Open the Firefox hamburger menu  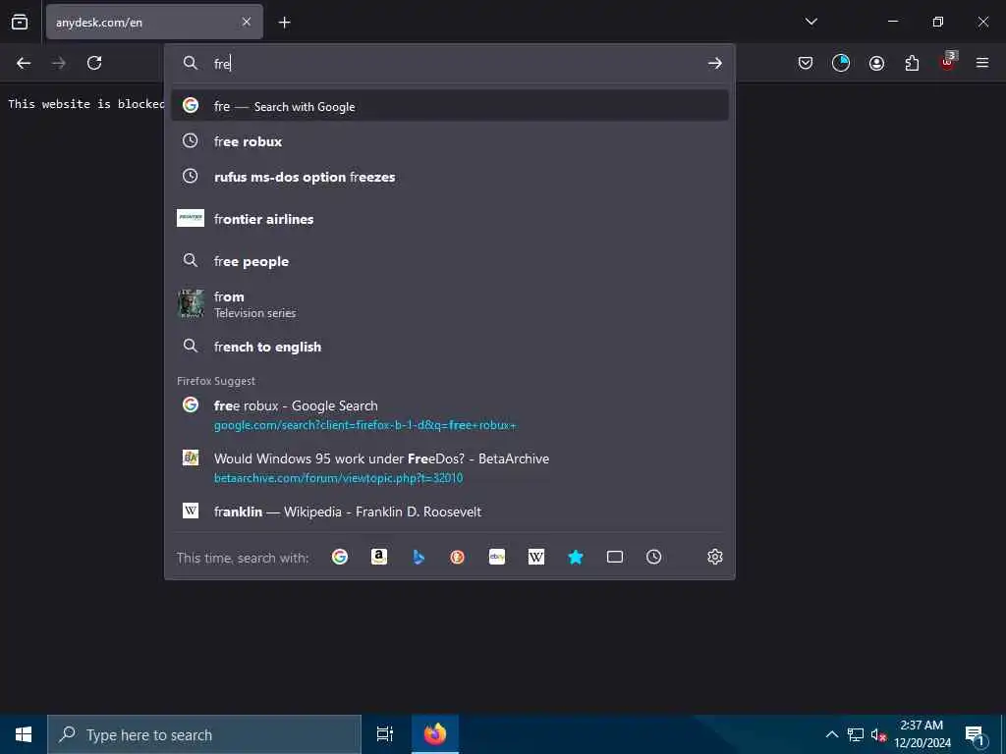982,63
